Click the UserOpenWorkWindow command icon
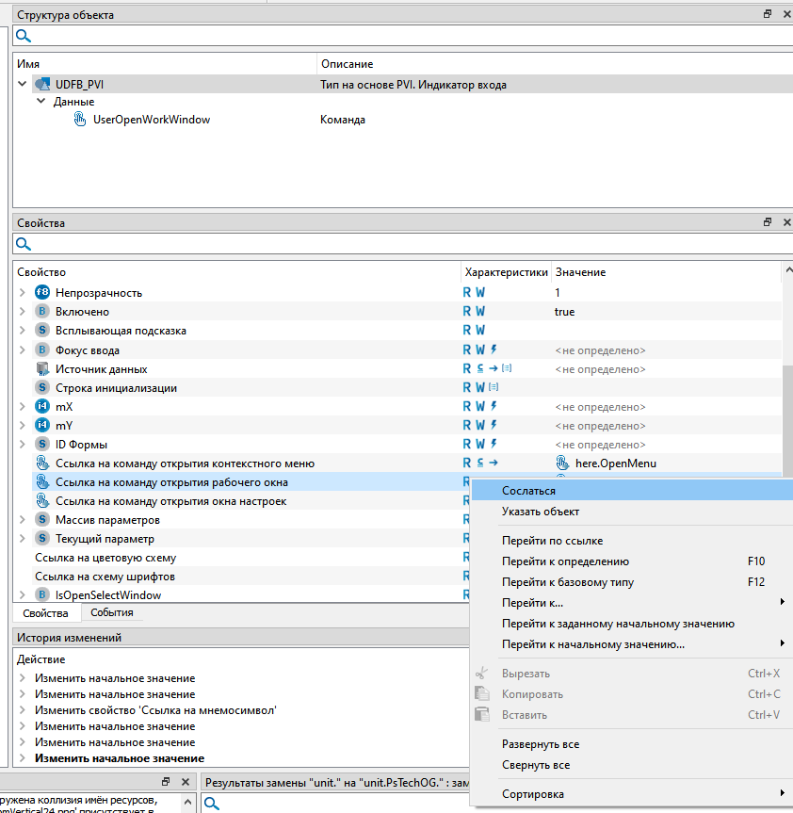This screenshot has height=813, width=793. pos(80,120)
